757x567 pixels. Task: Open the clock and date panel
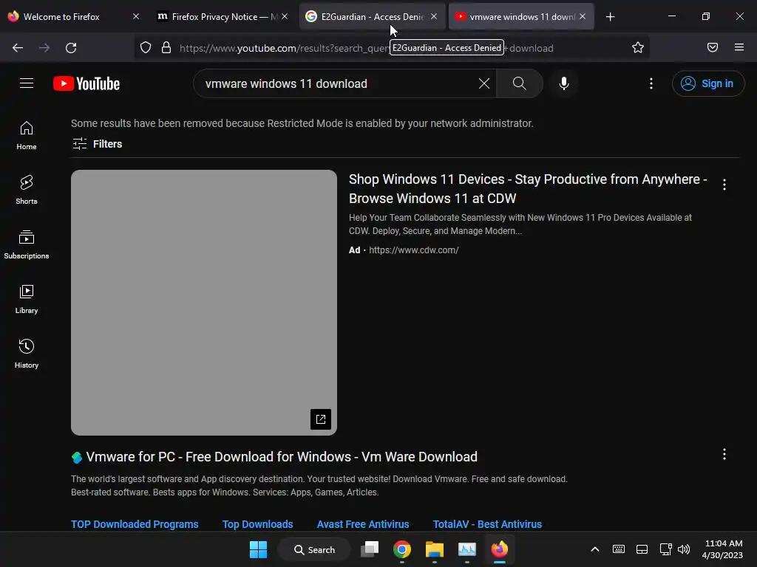722,549
